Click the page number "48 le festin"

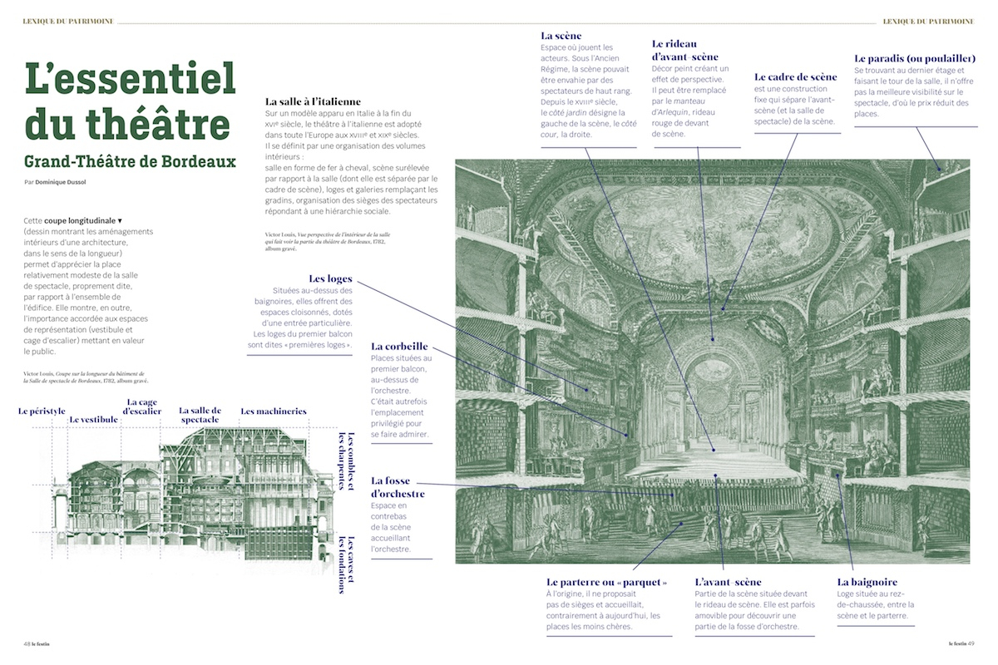37,643
